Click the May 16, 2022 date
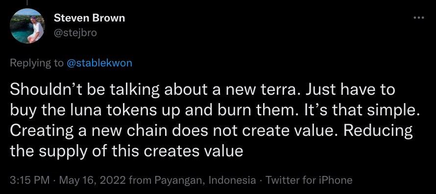 tap(93, 180)
